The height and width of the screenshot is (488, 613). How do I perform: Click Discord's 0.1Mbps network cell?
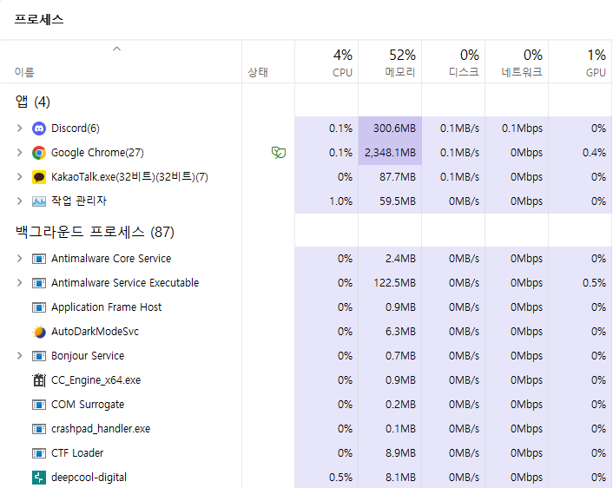click(517, 129)
